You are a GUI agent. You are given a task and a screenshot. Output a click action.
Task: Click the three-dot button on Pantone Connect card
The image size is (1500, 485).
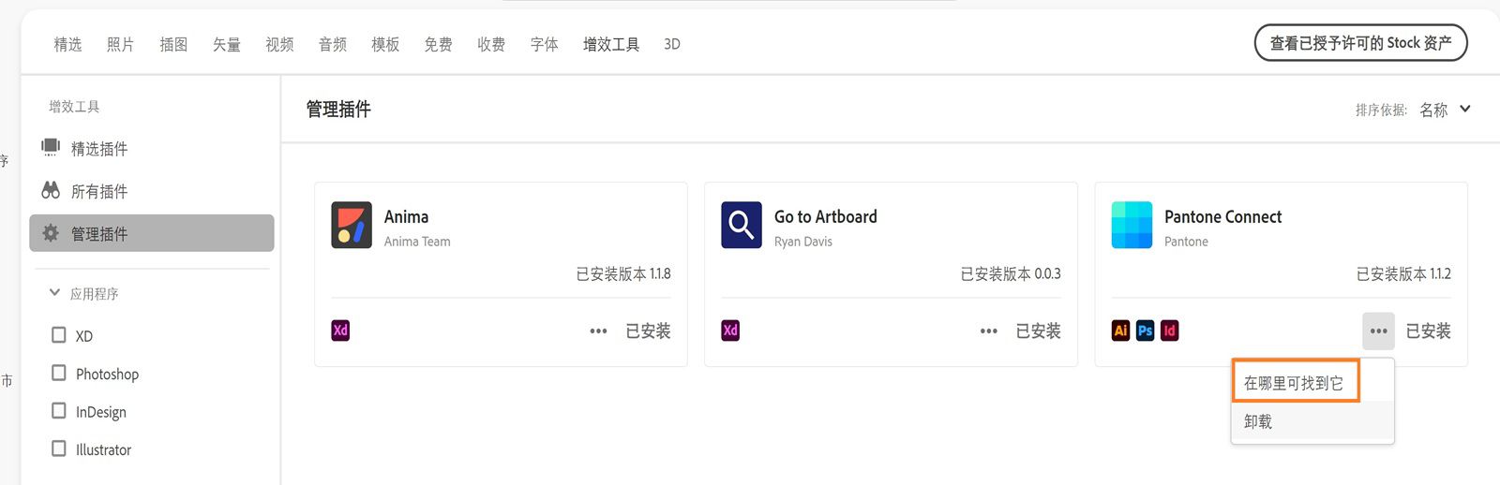[x=1378, y=331]
